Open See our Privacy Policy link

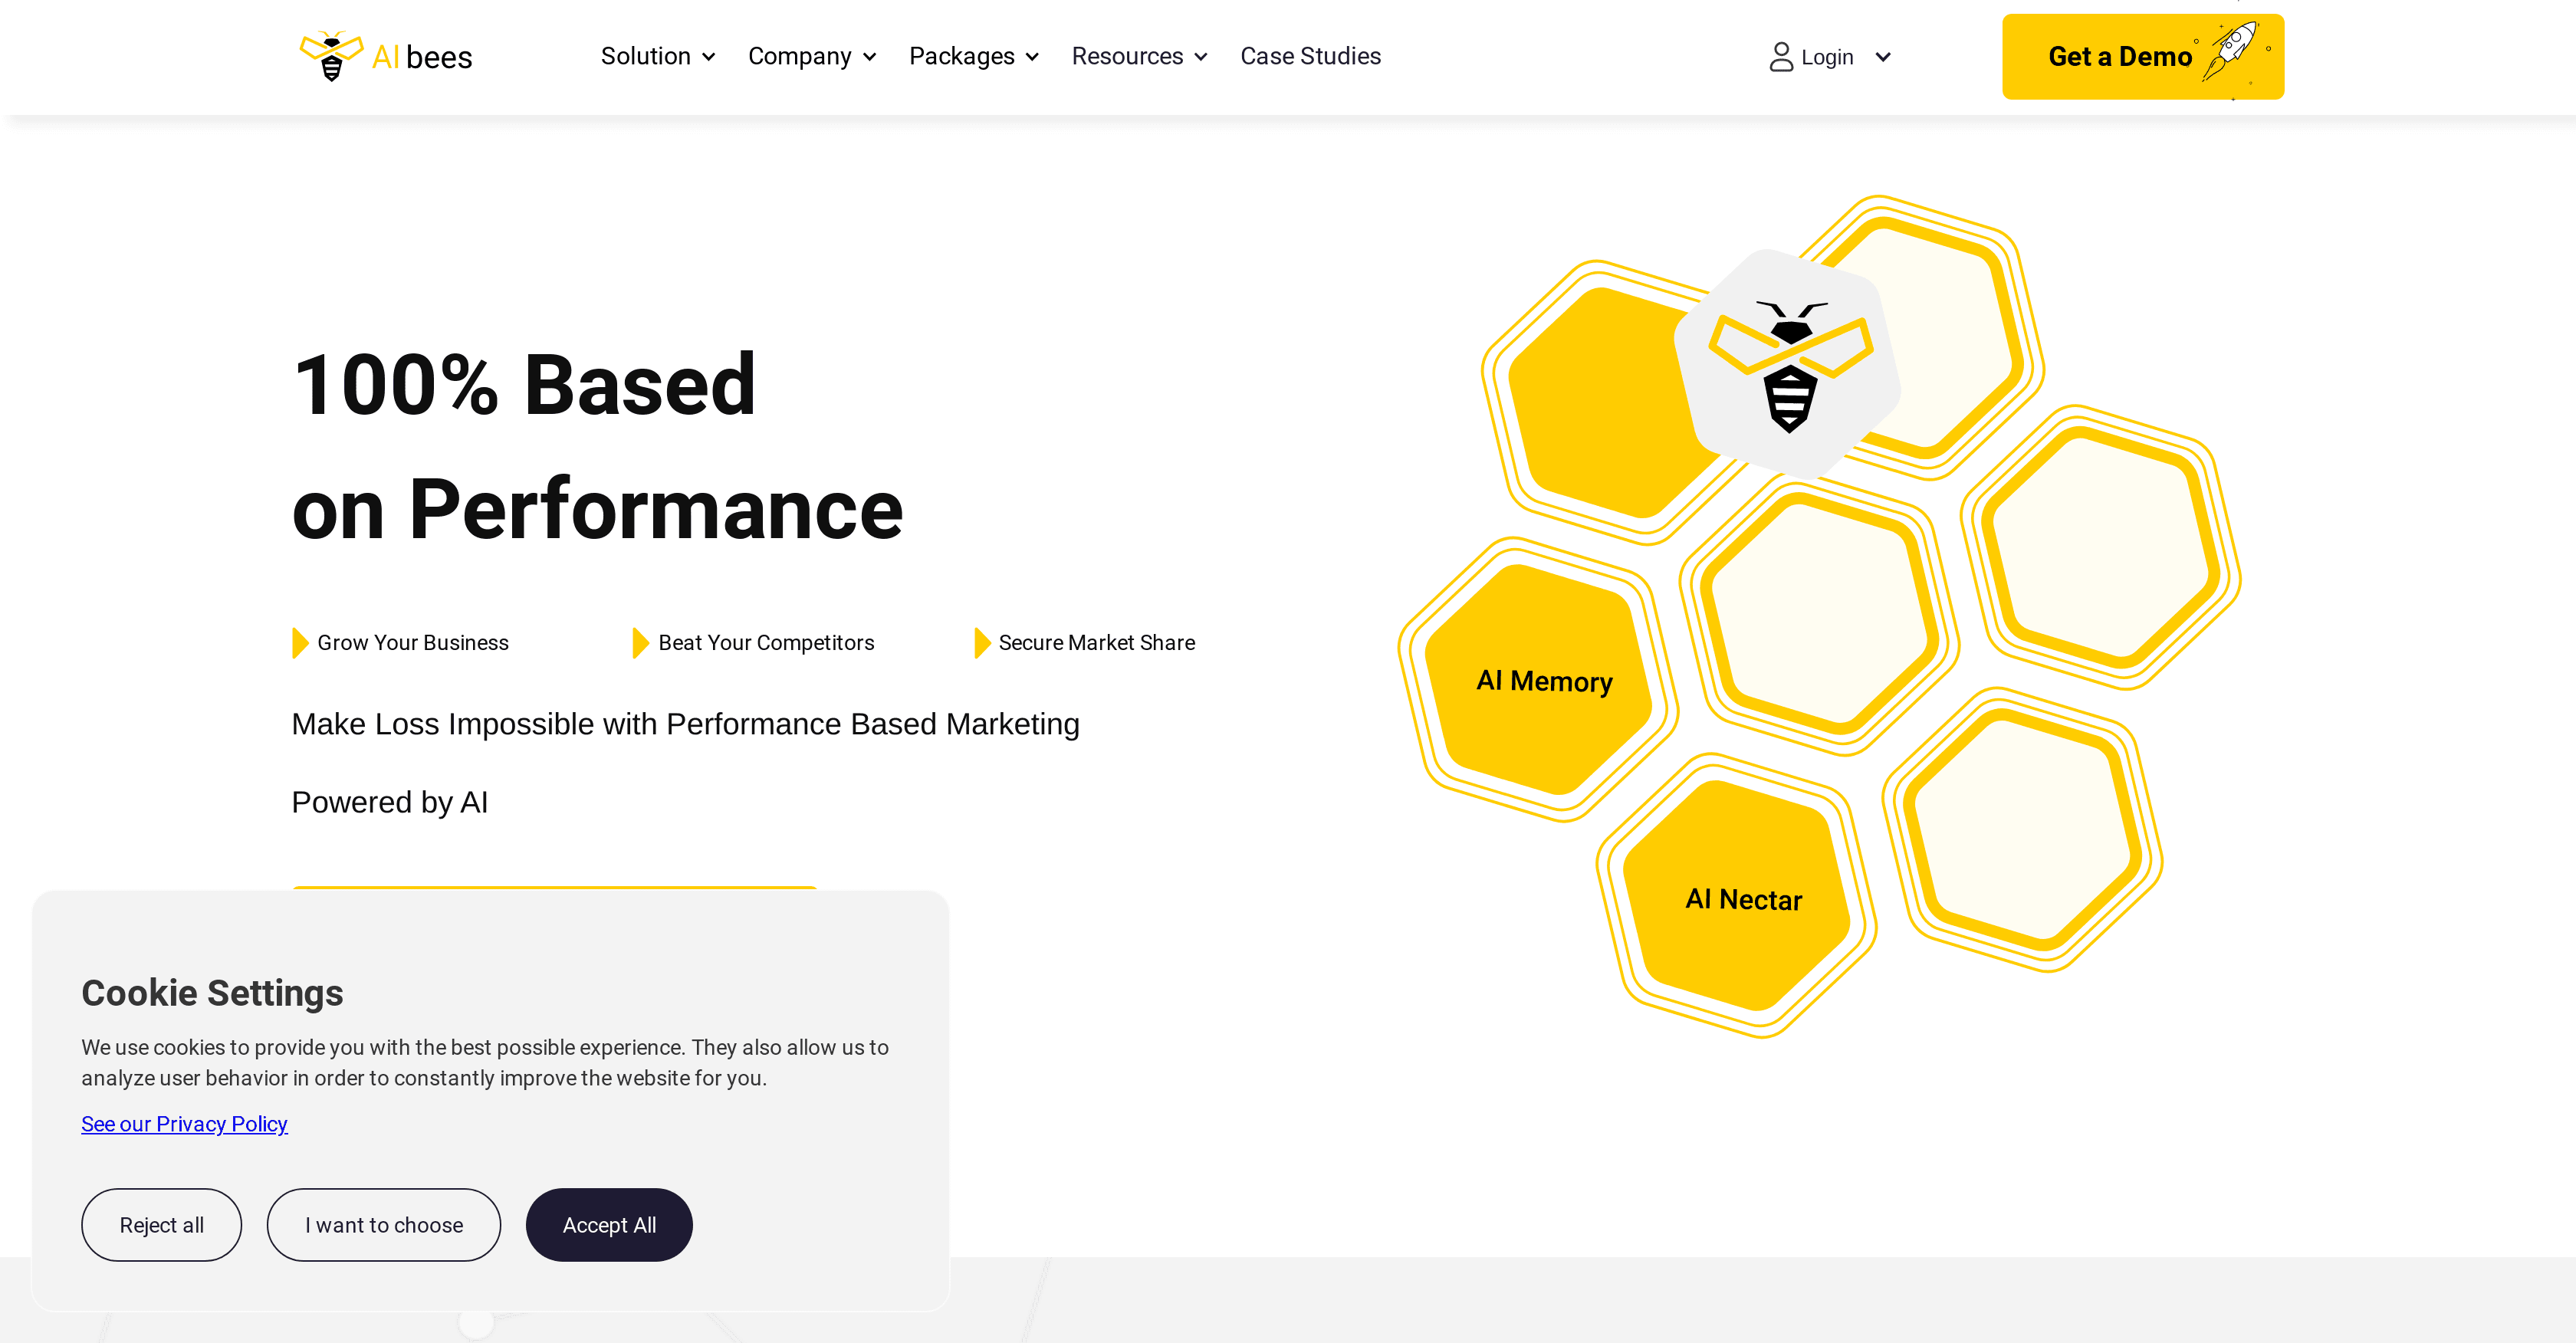click(184, 1124)
